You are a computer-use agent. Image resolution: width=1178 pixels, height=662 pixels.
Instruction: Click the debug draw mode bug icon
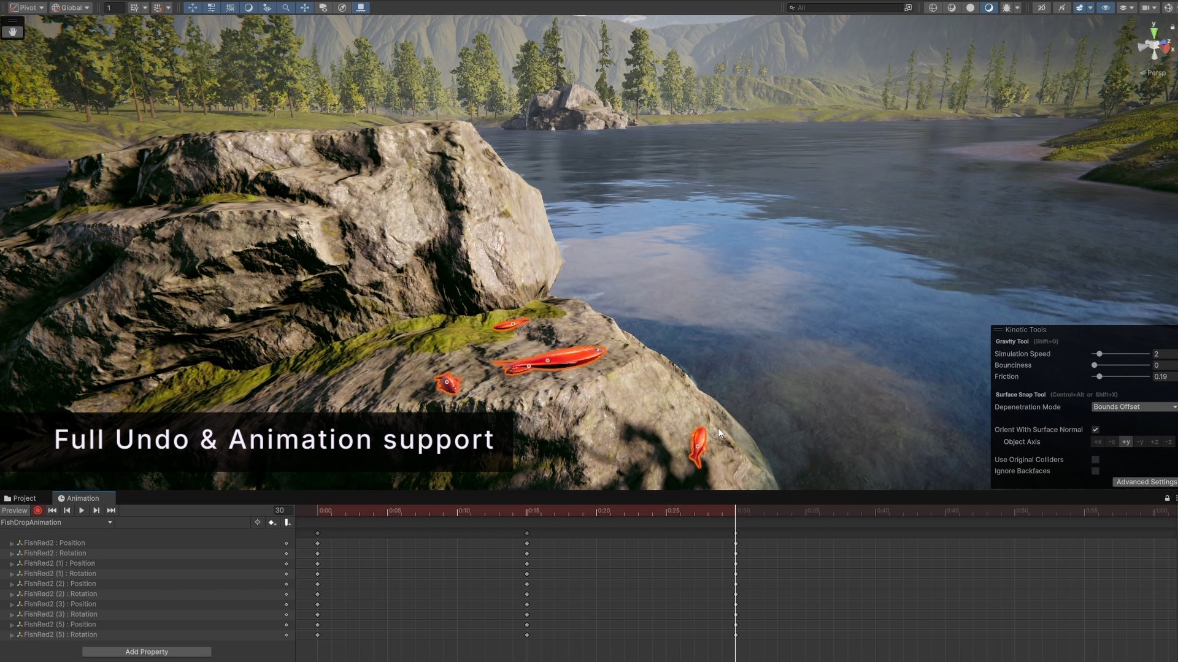pyautogui.click(x=1006, y=7)
